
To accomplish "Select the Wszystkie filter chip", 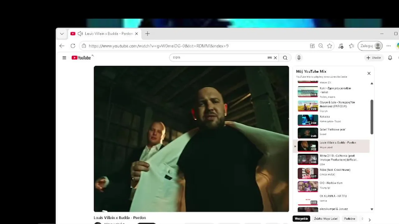I will coord(301,219).
